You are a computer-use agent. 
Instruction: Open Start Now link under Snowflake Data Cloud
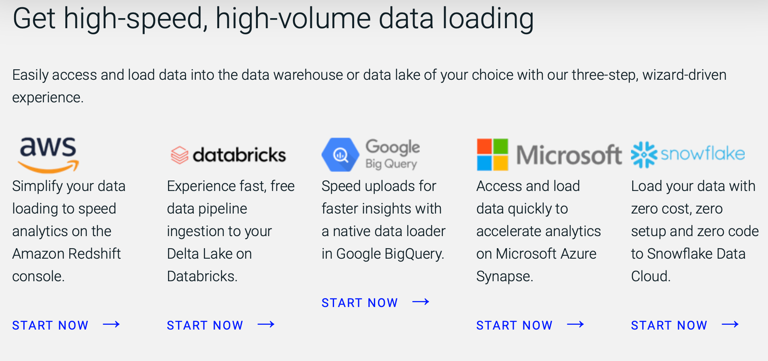pos(669,325)
